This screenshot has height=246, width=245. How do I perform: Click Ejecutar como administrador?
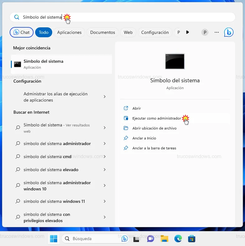pyautogui.click(x=156, y=118)
